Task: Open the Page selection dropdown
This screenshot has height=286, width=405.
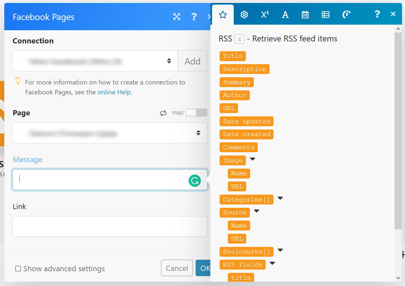Action: tap(110, 133)
